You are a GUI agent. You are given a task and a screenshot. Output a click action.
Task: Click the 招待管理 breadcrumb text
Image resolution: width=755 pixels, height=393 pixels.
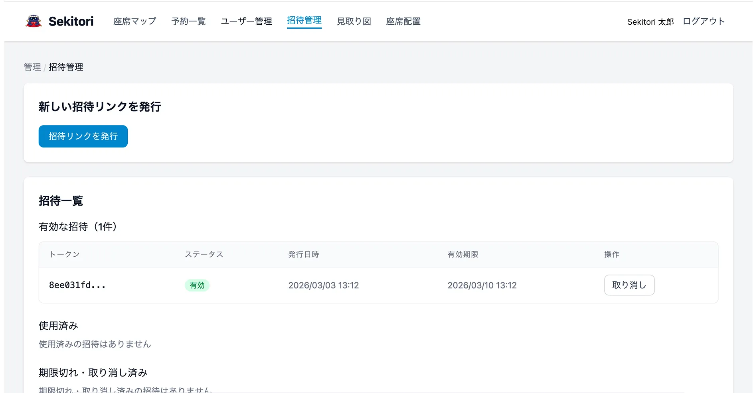(x=66, y=67)
